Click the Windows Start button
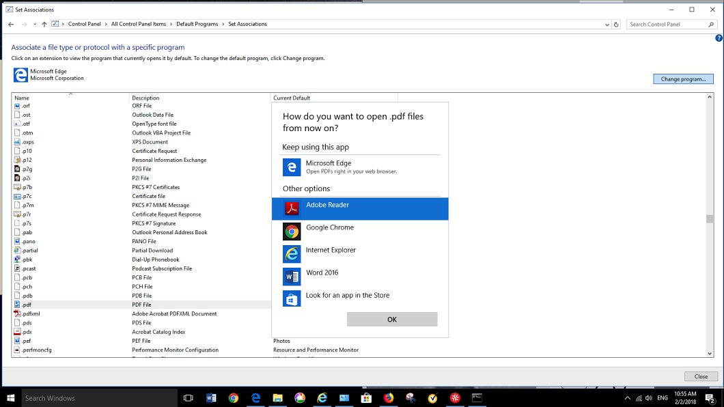This screenshot has height=407, width=724. click(x=10, y=398)
